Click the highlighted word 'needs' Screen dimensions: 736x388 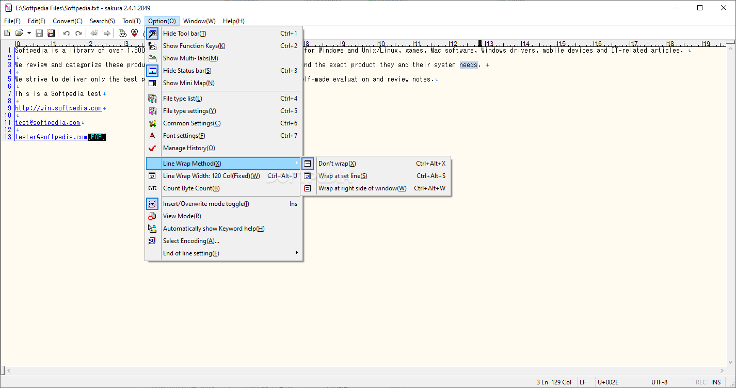point(469,65)
